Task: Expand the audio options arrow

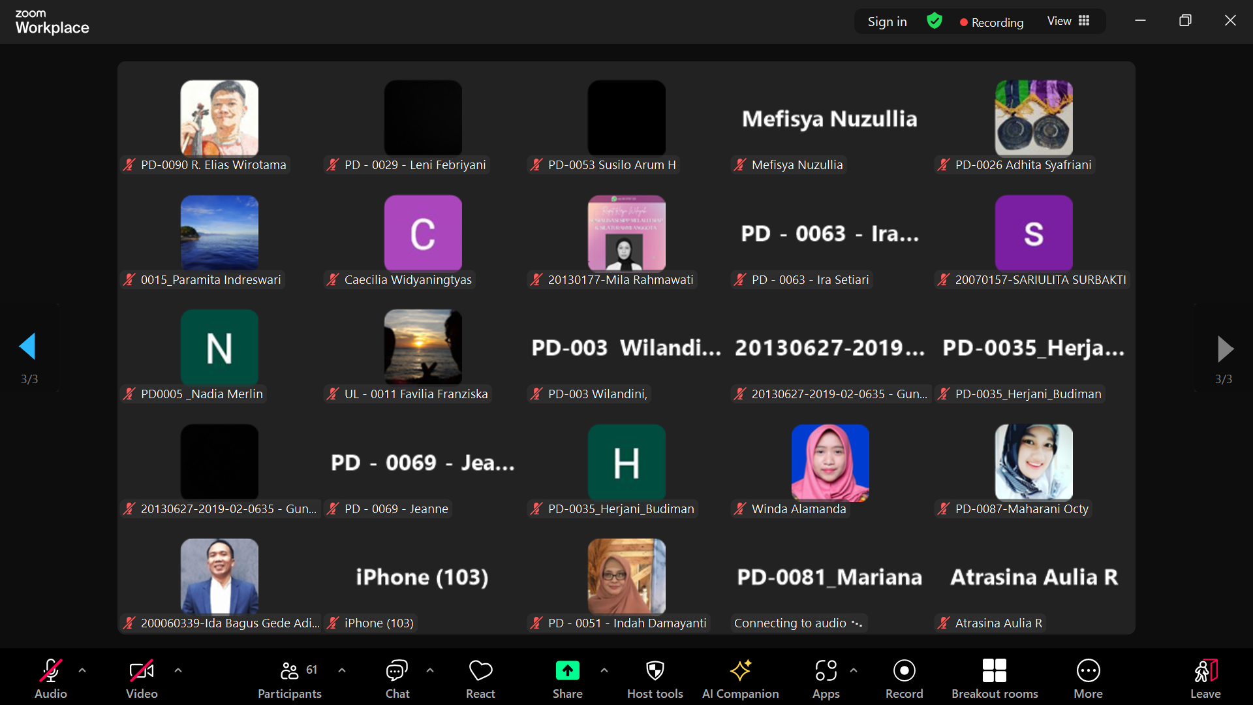Action: [x=82, y=670]
